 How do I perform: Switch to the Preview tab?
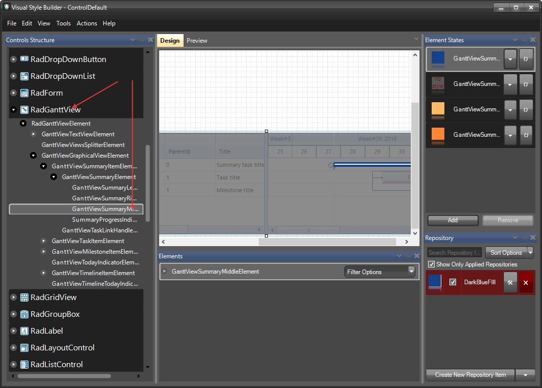pyautogui.click(x=197, y=40)
